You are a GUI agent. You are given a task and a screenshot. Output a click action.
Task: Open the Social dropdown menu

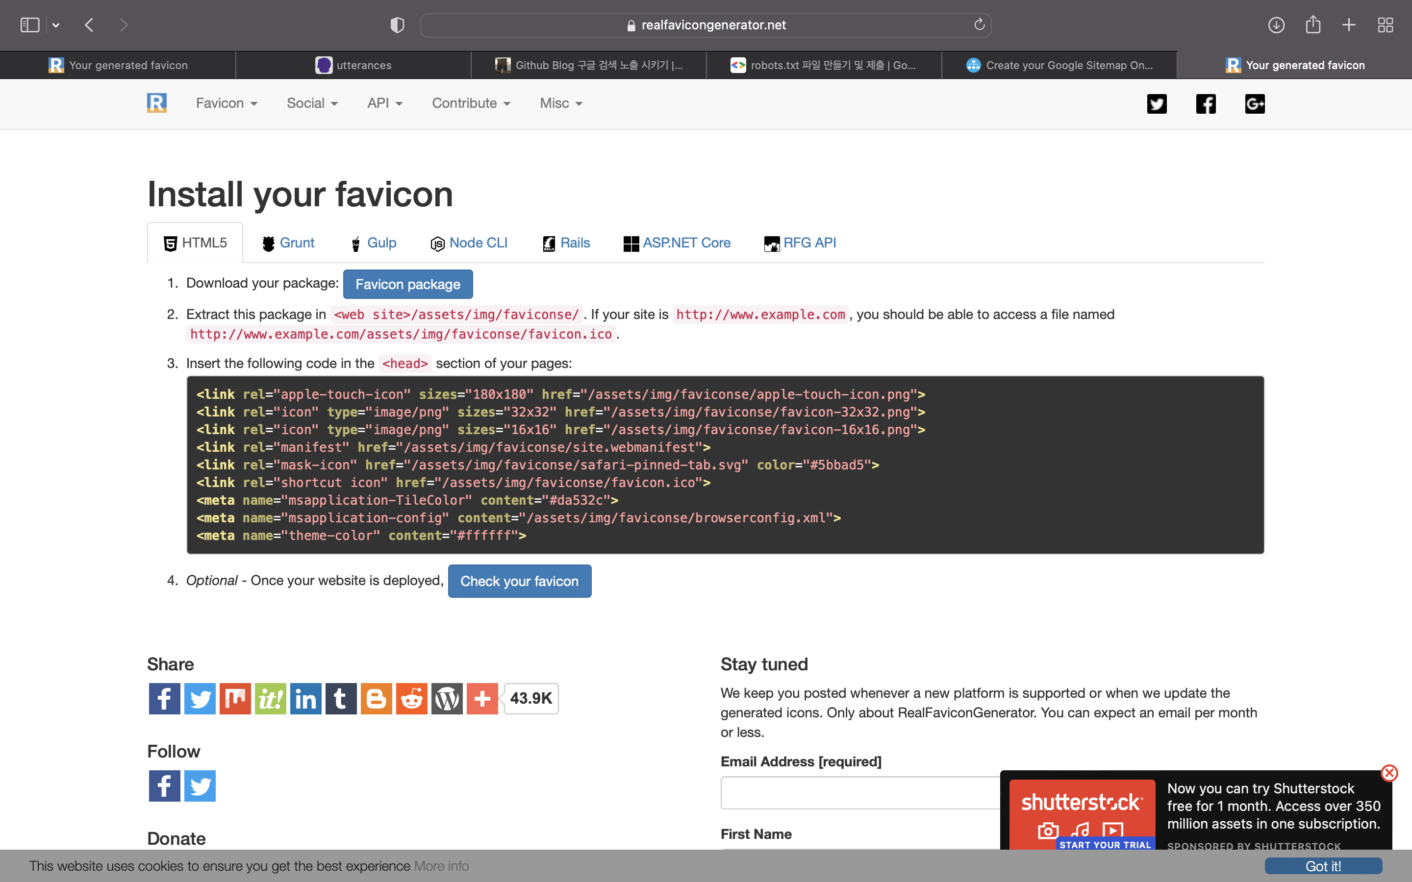point(312,103)
